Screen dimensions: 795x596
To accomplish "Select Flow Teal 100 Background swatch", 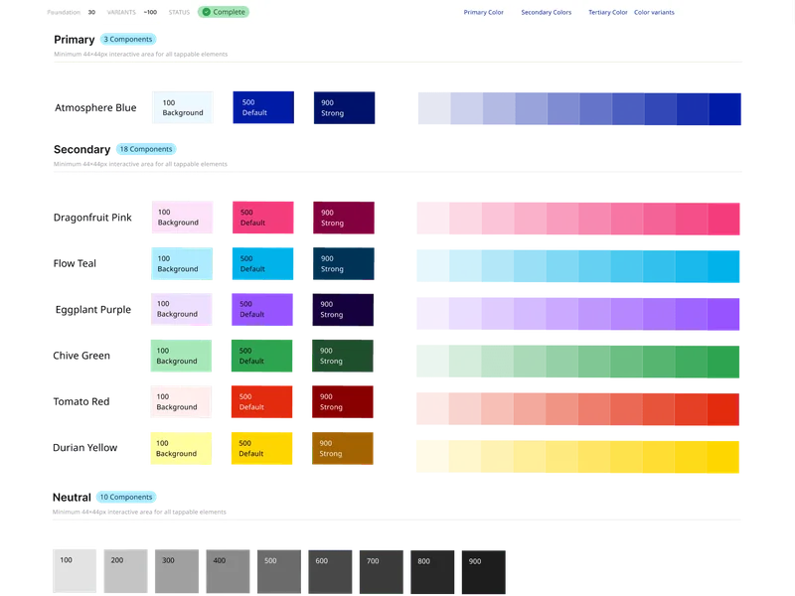I will pos(182,263).
